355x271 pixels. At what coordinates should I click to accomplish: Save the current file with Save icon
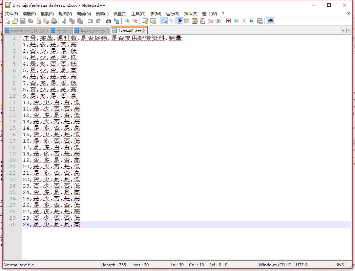pos(23,21)
